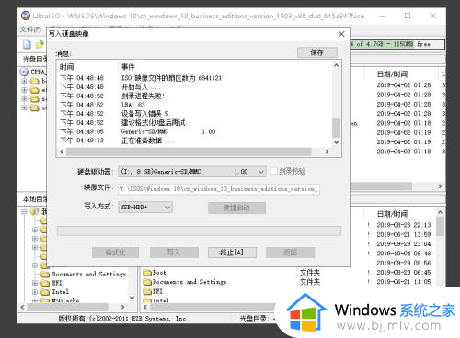Expand the Intel node in local tree

tap(35, 292)
